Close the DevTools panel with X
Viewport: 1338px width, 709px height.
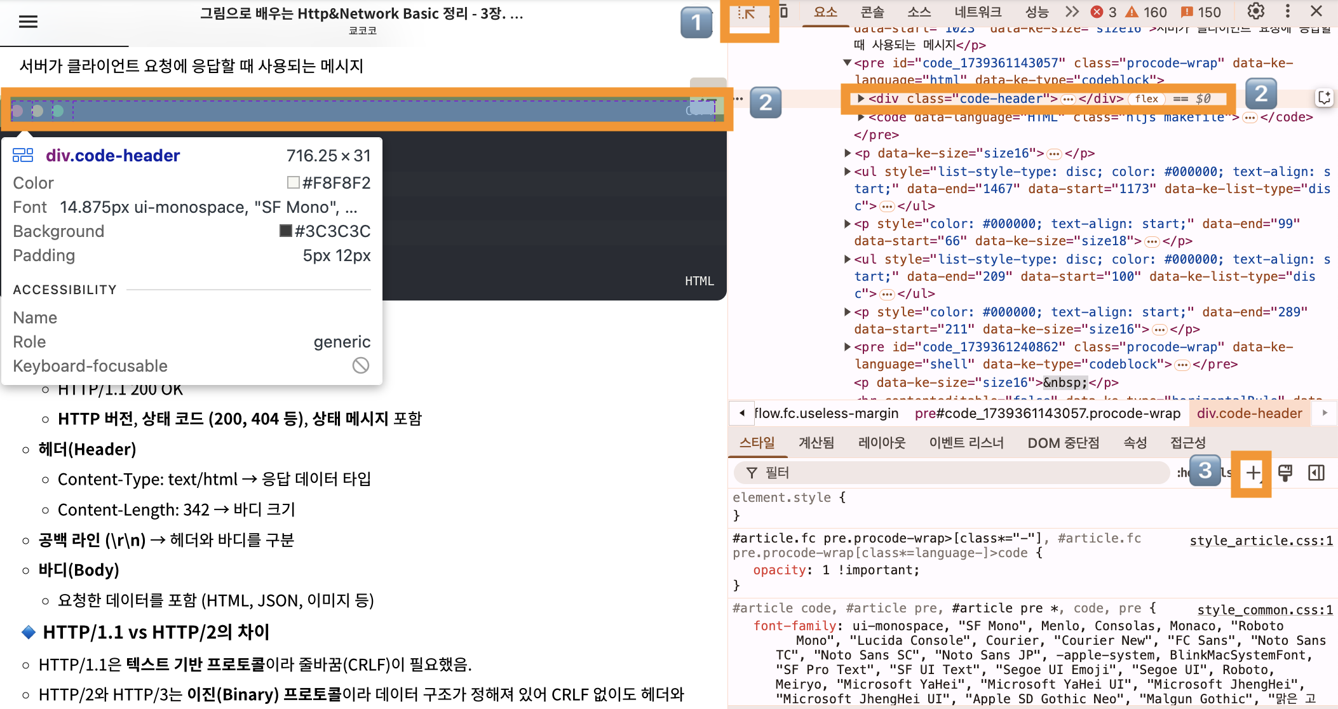click(1316, 11)
